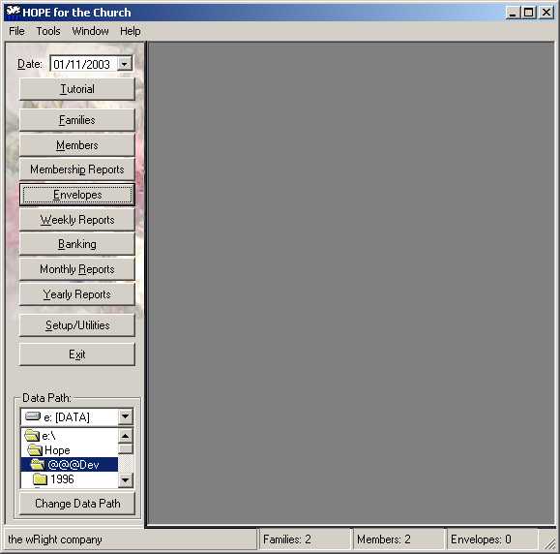The width and height of the screenshot is (560, 554).
Task: Pick the 1996 folder icon
Action: [x=40, y=478]
